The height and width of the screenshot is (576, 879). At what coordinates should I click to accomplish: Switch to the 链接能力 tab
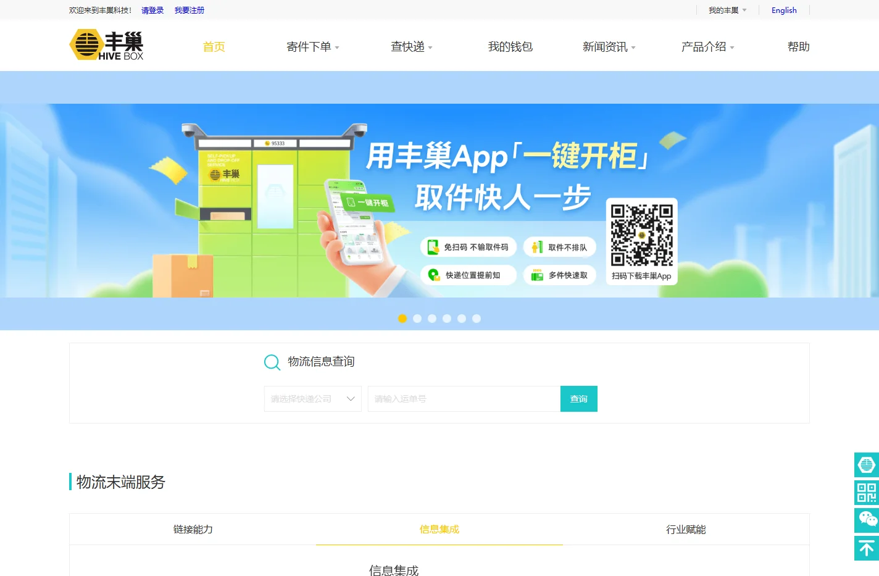(x=193, y=529)
